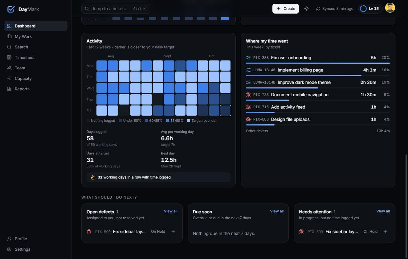The image size is (408, 259).
Task: Select the outlined last Friday activity cell
Action: coord(225,110)
